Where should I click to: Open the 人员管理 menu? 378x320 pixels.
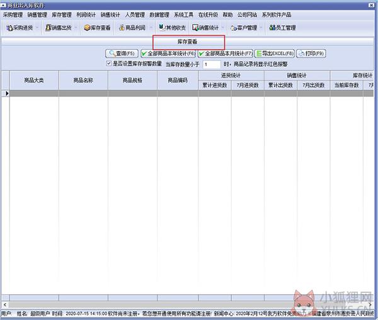tap(135, 14)
